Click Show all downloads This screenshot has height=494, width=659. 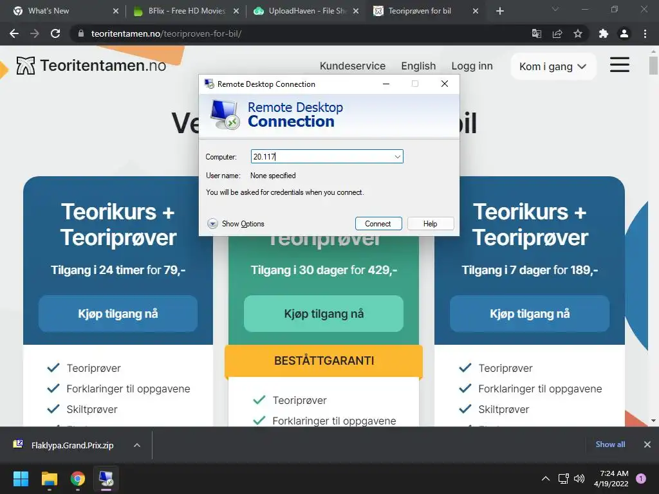click(x=610, y=444)
